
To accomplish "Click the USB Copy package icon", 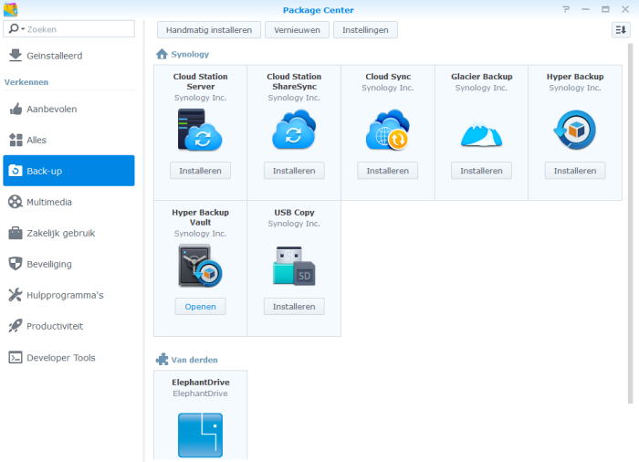I will [x=294, y=266].
